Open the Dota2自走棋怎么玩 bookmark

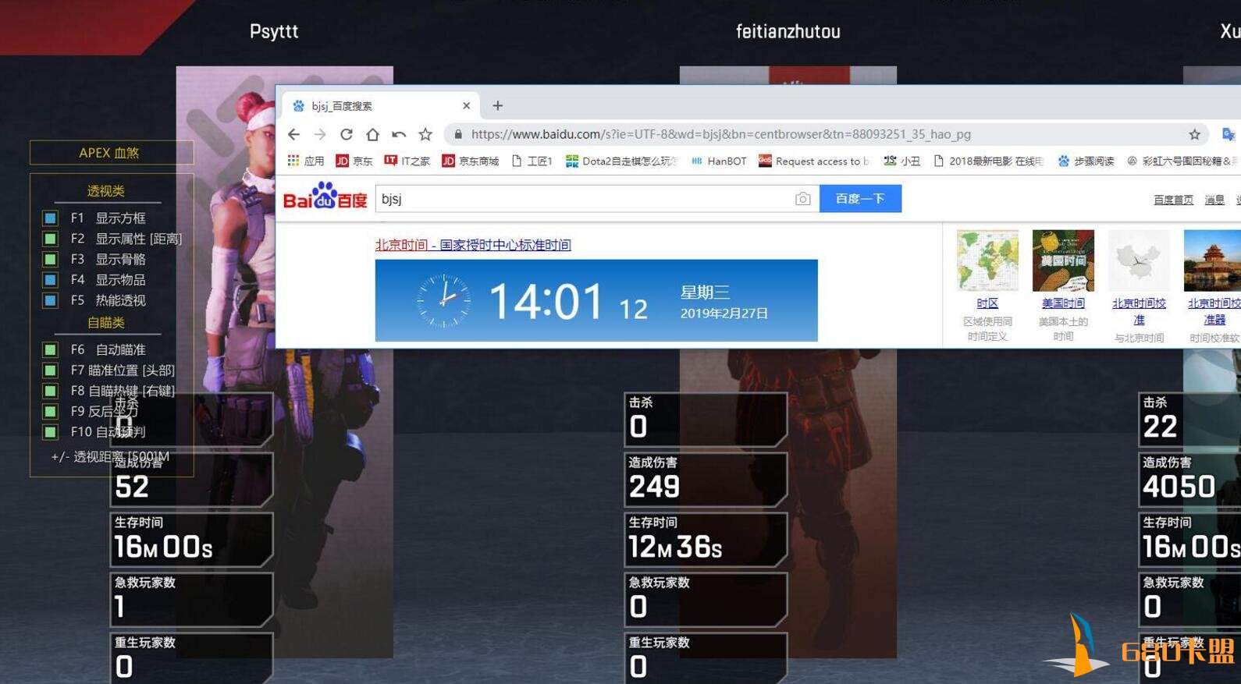tap(622, 161)
